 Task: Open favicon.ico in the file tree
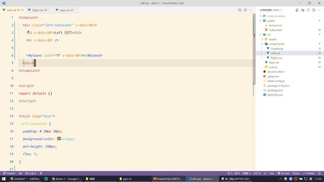pos(275,25)
